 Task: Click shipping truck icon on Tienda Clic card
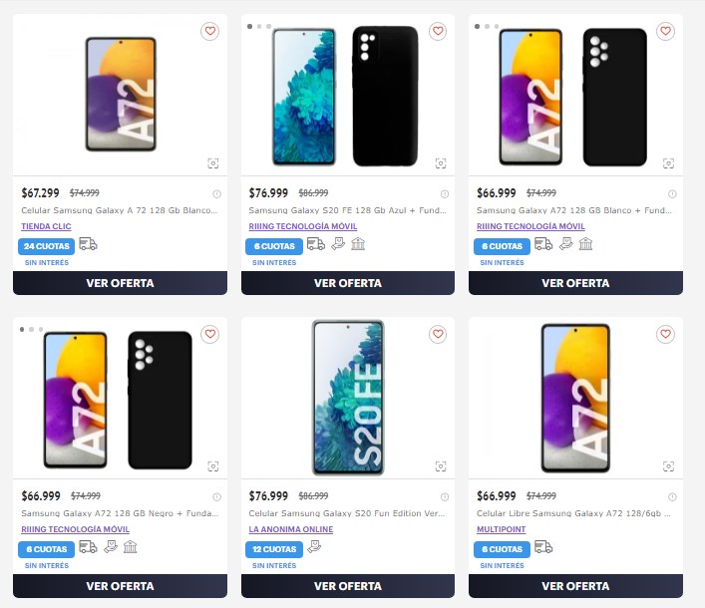(x=88, y=244)
